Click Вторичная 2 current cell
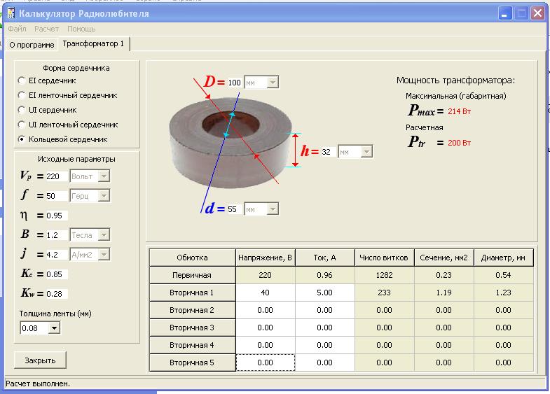 pos(325,310)
